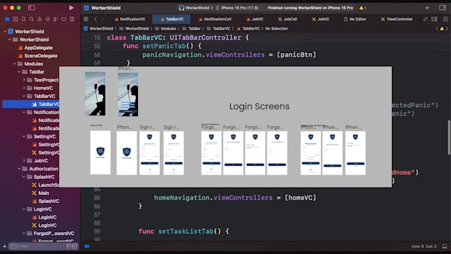
Task: Collapse the Modules folder
Action: point(15,64)
